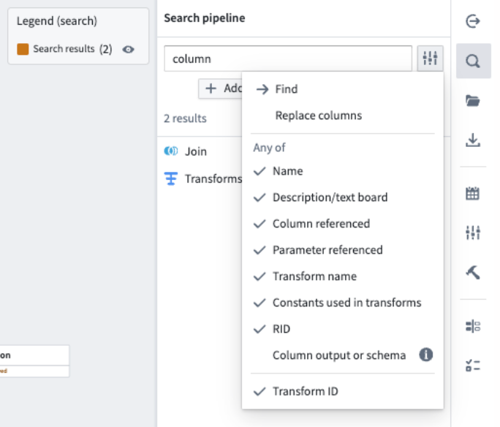Click the Join result icon
Viewport: 500px width, 427px height.
171,151
